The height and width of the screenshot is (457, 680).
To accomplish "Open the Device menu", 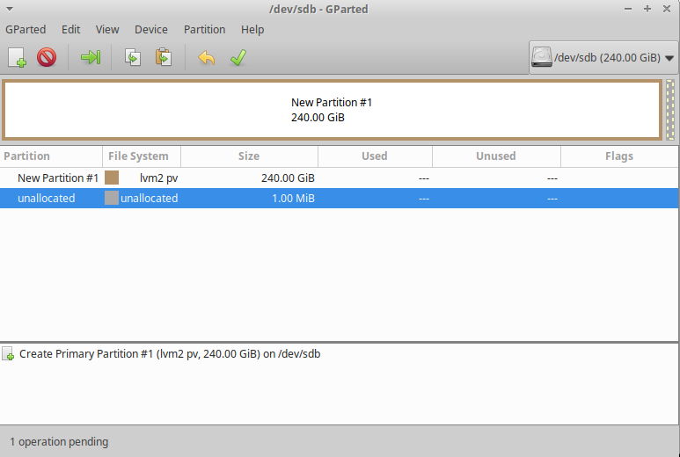I will 151,30.
